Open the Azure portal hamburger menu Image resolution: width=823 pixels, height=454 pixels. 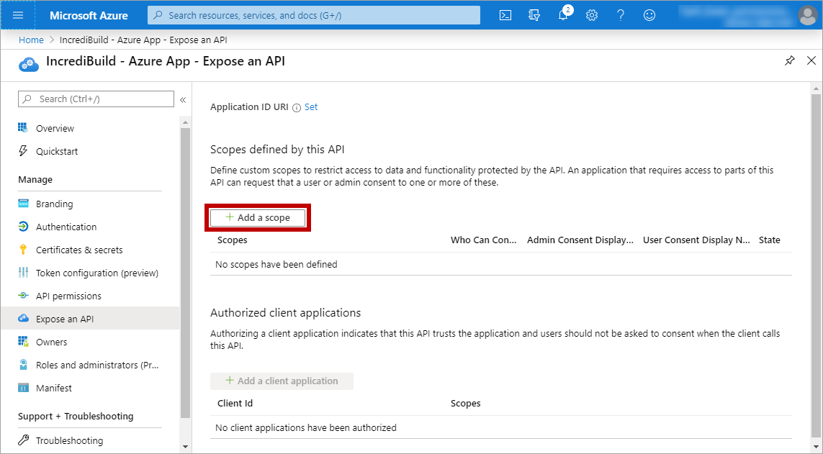[18, 15]
